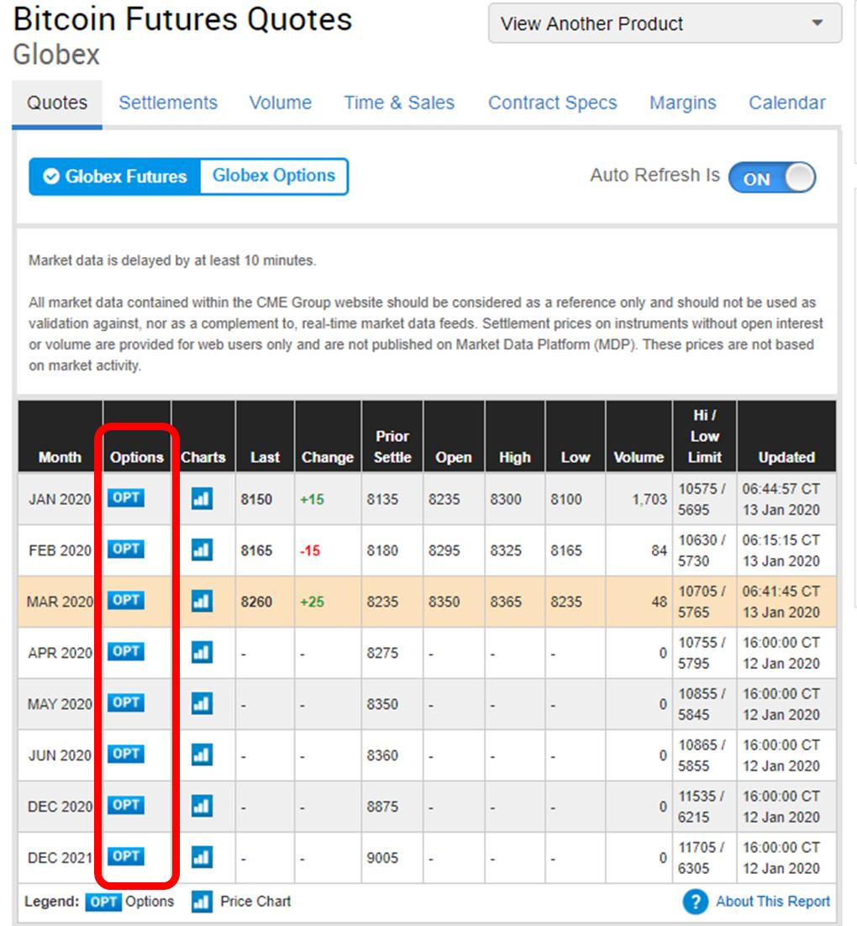Open price chart for FEB 2020

202,550
